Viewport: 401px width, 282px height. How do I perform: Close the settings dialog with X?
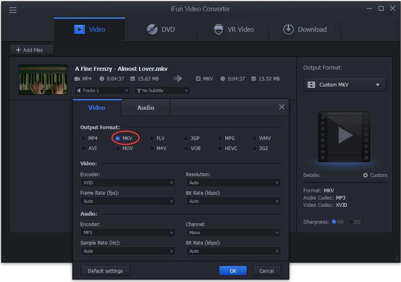pos(282,107)
